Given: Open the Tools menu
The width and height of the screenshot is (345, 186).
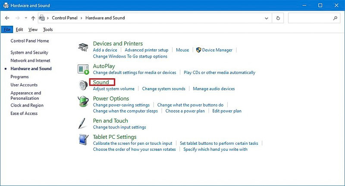Looking at the screenshot, I should click(x=48, y=29).
